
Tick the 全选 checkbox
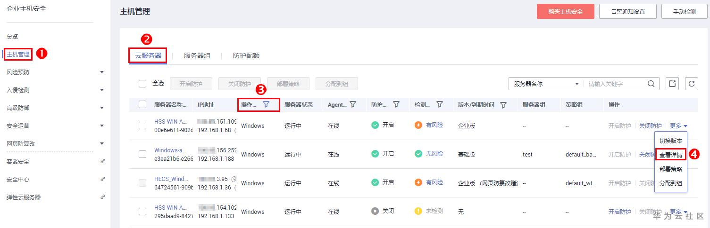click(142, 84)
